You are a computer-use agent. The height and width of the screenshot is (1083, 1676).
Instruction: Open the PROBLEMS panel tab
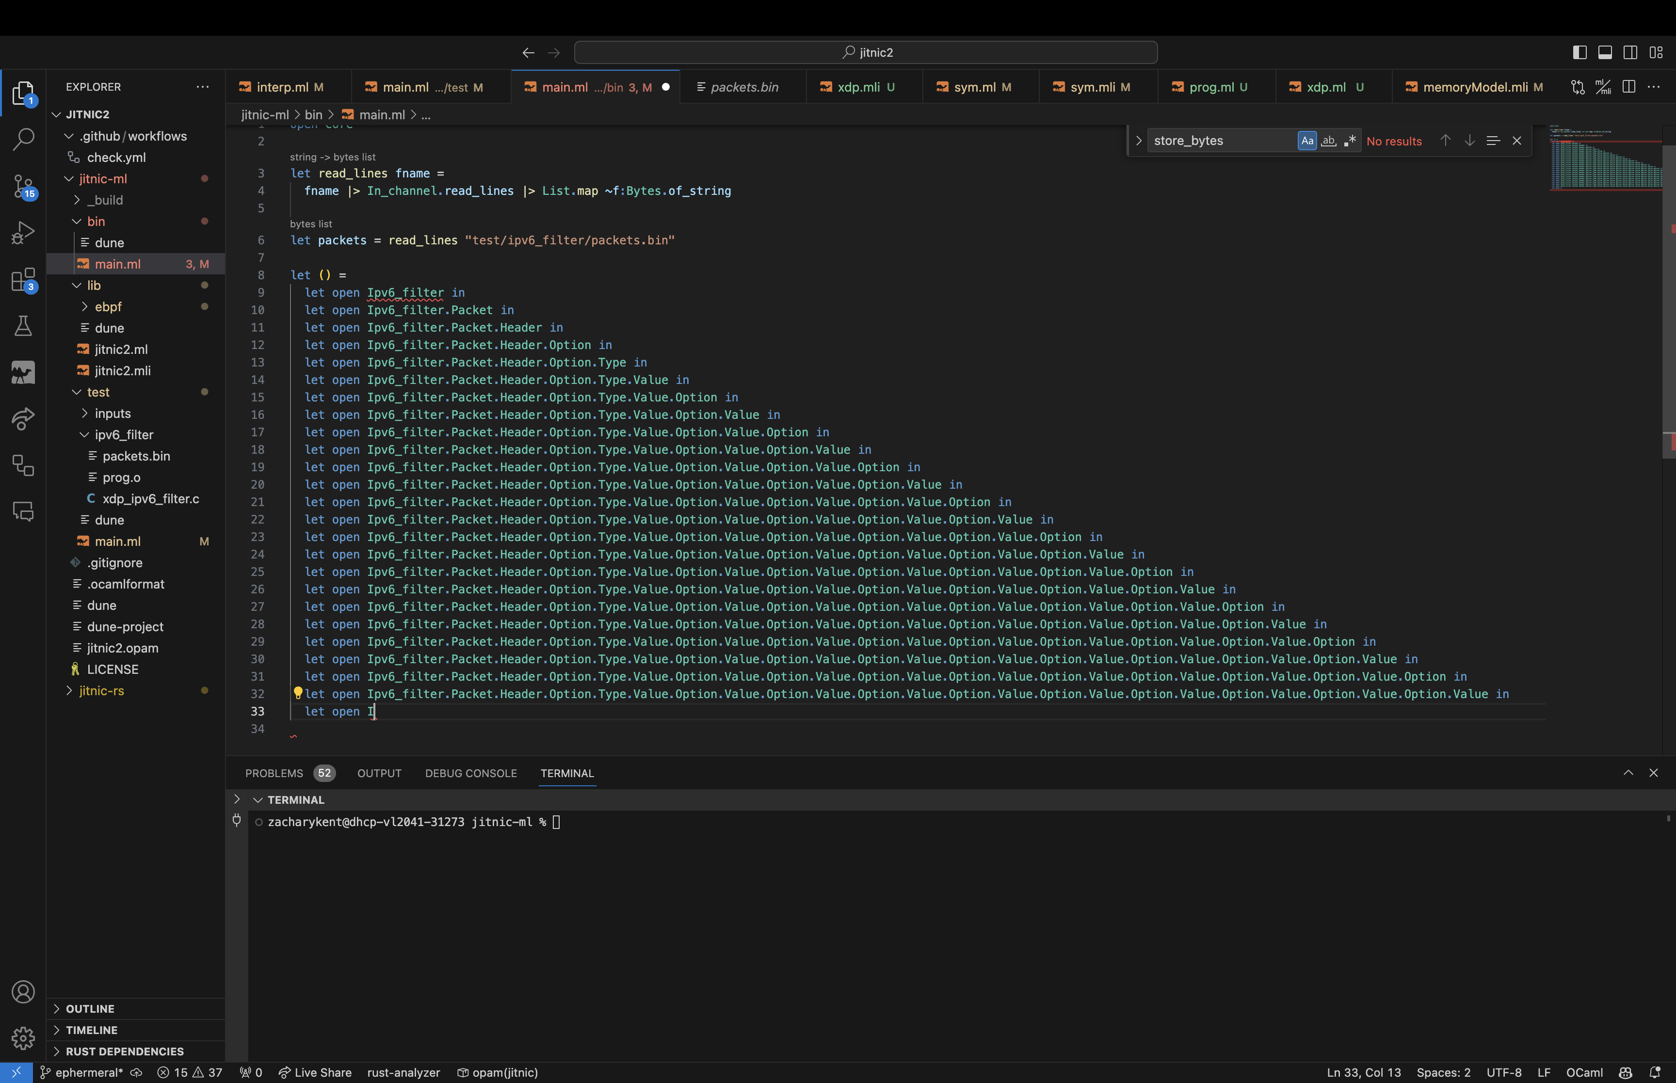click(274, 773)
